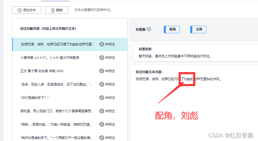Click the 未标注 status of 正文 第十章 row
This screenshot has height=141, width=258.
110,71
